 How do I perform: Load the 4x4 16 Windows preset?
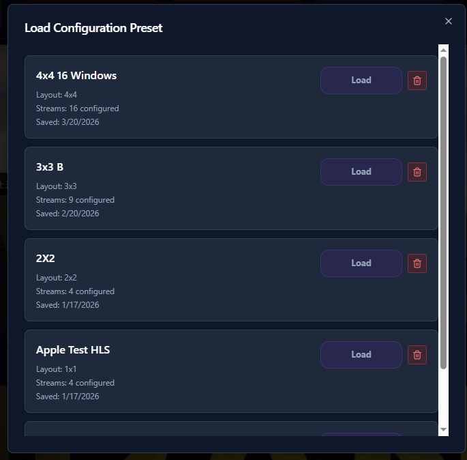click(x=361, y=81)
